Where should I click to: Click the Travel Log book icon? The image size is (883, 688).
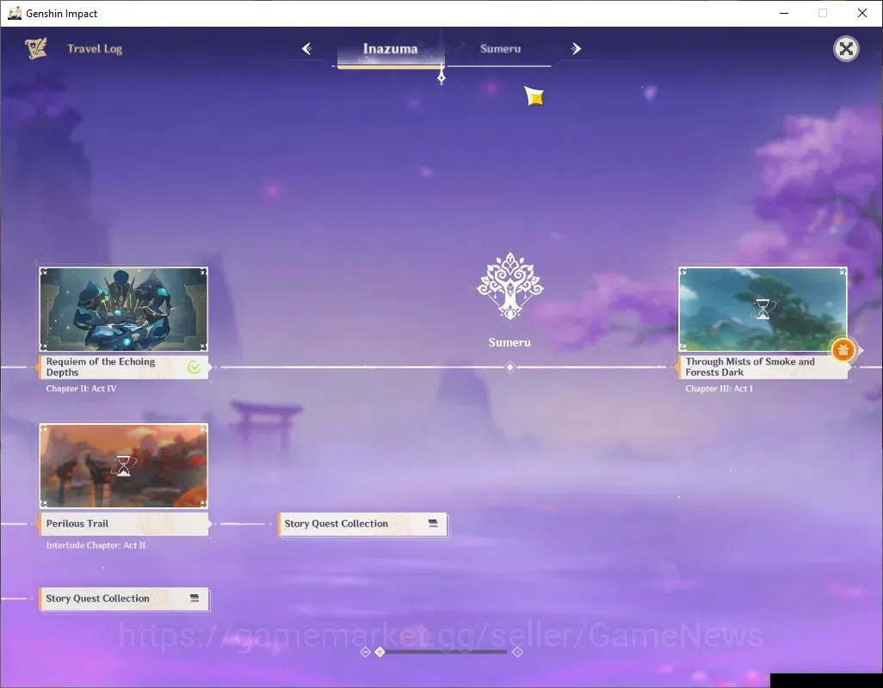[x=36, y=49]
